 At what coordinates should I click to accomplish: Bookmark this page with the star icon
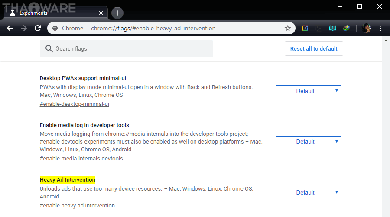287,28
